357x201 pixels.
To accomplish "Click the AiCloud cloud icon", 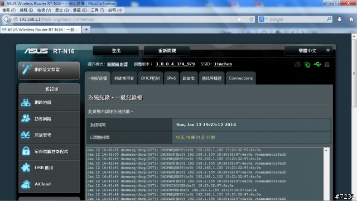I will pyautogui.click(x=26, y=184).
